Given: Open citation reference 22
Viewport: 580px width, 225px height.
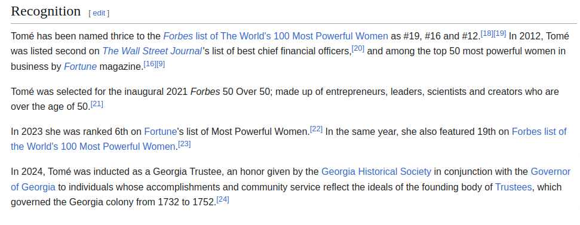Looking at the screenshot, I should click(x=316, y=130).
